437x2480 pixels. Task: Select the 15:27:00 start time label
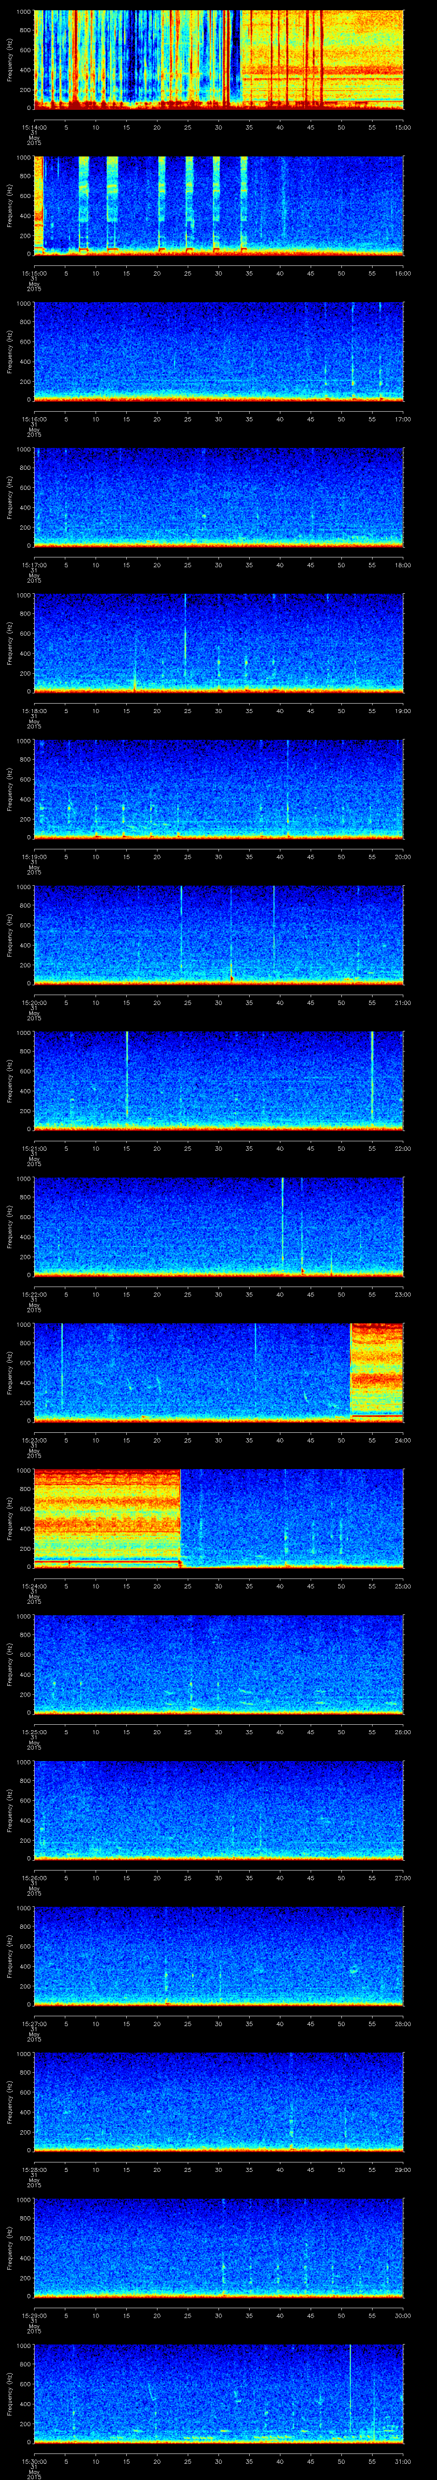(34, 2023)
